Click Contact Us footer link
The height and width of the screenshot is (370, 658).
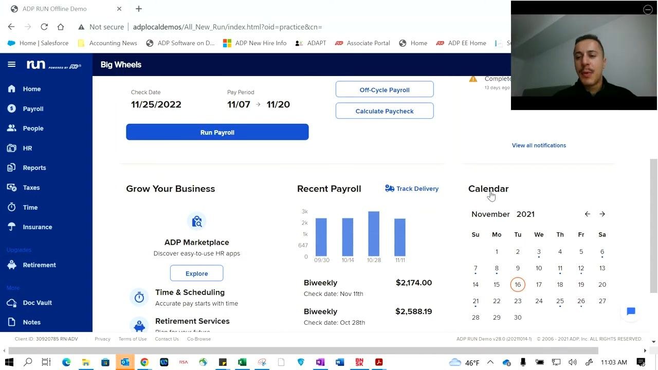[167, 339]
